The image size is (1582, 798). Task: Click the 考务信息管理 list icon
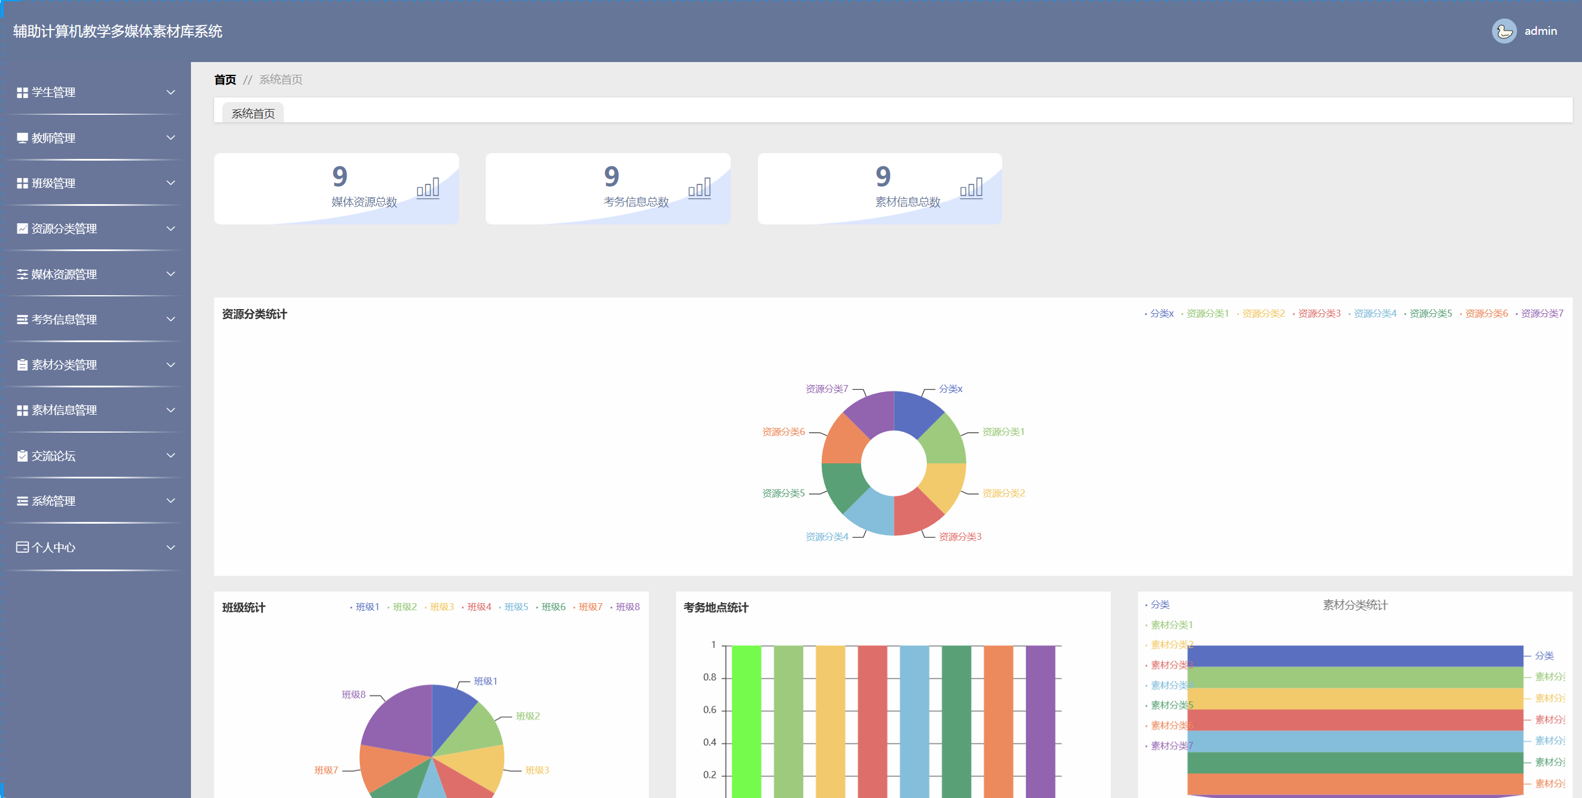22,320
